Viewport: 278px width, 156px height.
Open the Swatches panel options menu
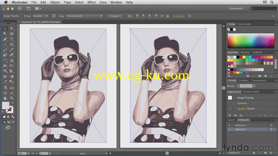[275, 53]
